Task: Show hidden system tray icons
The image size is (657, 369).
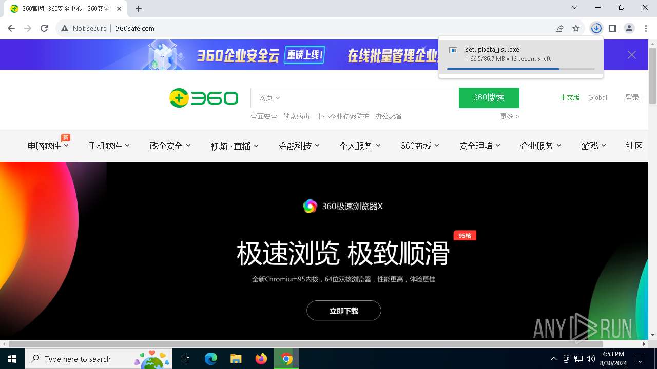Action: [x=553, y=359]
